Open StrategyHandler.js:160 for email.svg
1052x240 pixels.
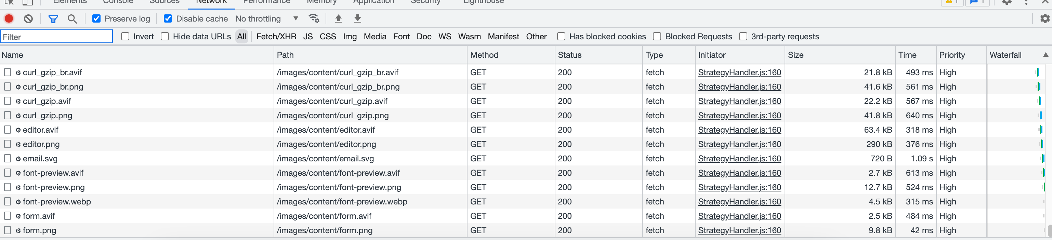739,158
